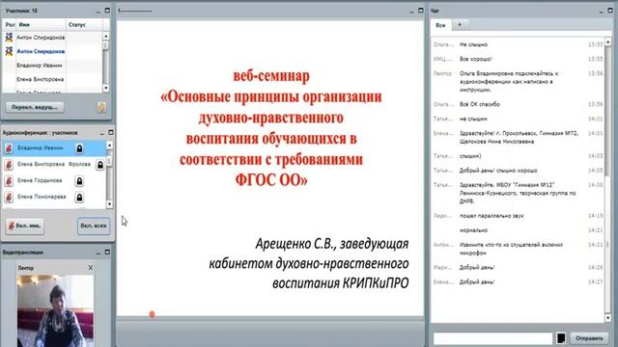Click 'Перекл. ведущ...' button
The width and height of the screenshot is (618, 347).
coord(35,107)
